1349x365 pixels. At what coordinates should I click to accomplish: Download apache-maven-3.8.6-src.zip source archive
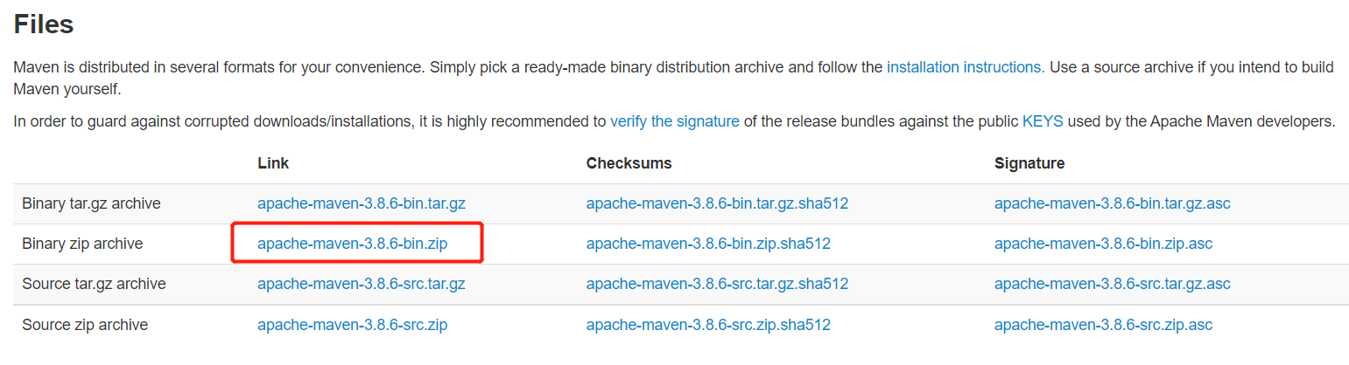click(352, 325)
